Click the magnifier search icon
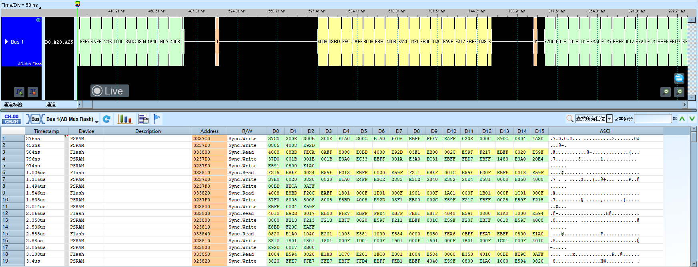 pyautogui.click(x=570, y=118)
